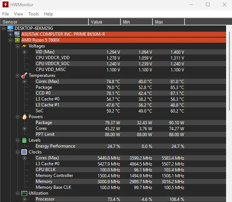Image resolution: width=232 pixels, height=202 pixels.
Task: Select the Energy Performance row
Action: [131, 146]
